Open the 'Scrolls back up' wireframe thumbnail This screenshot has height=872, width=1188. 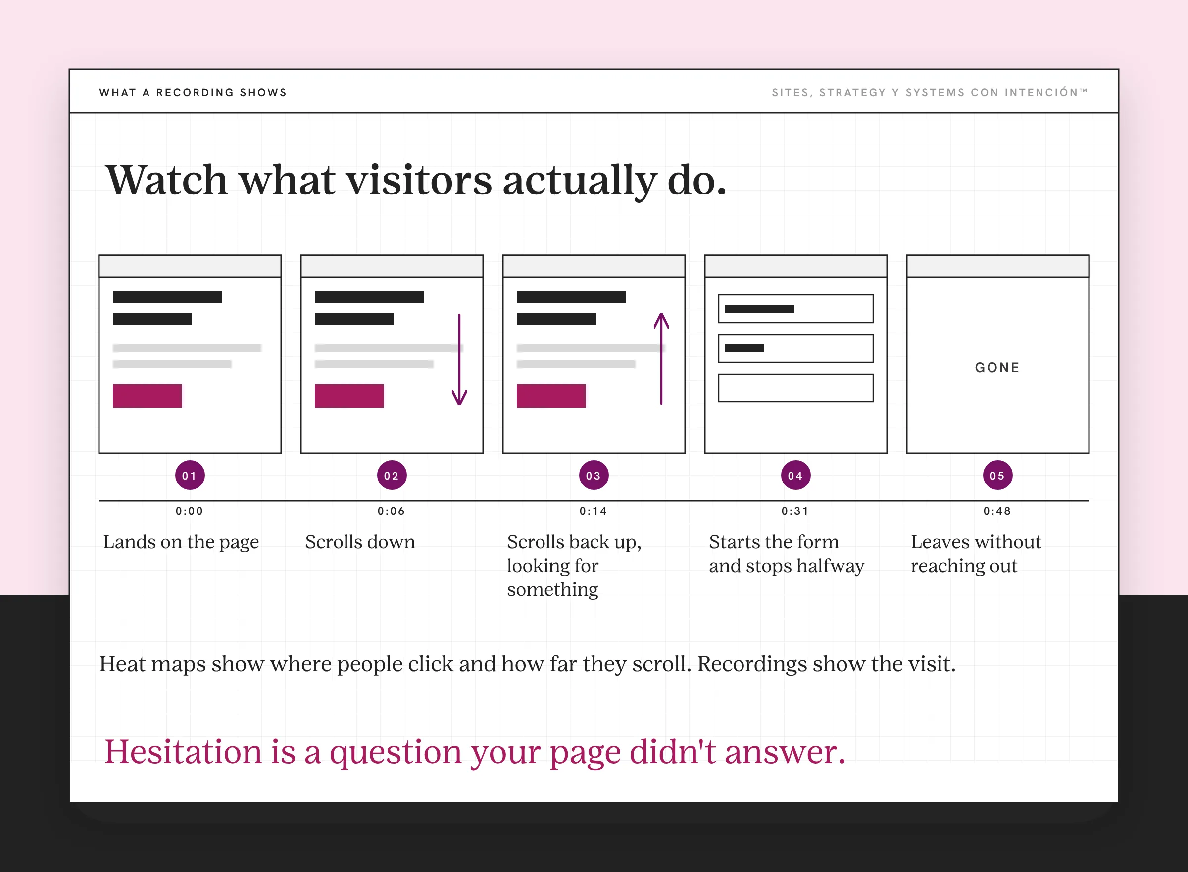click(594, 354)
